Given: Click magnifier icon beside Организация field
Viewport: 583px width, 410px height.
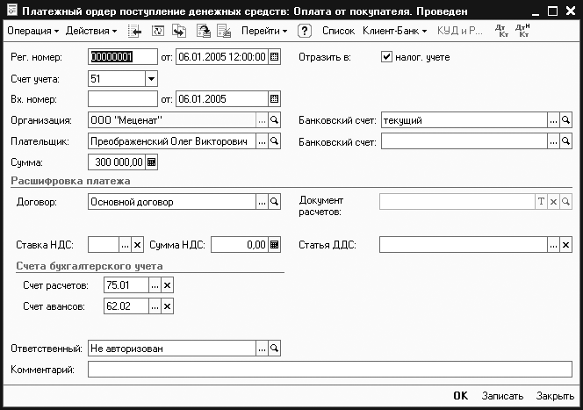Looking at the screenshot, I should click(274, 120).
